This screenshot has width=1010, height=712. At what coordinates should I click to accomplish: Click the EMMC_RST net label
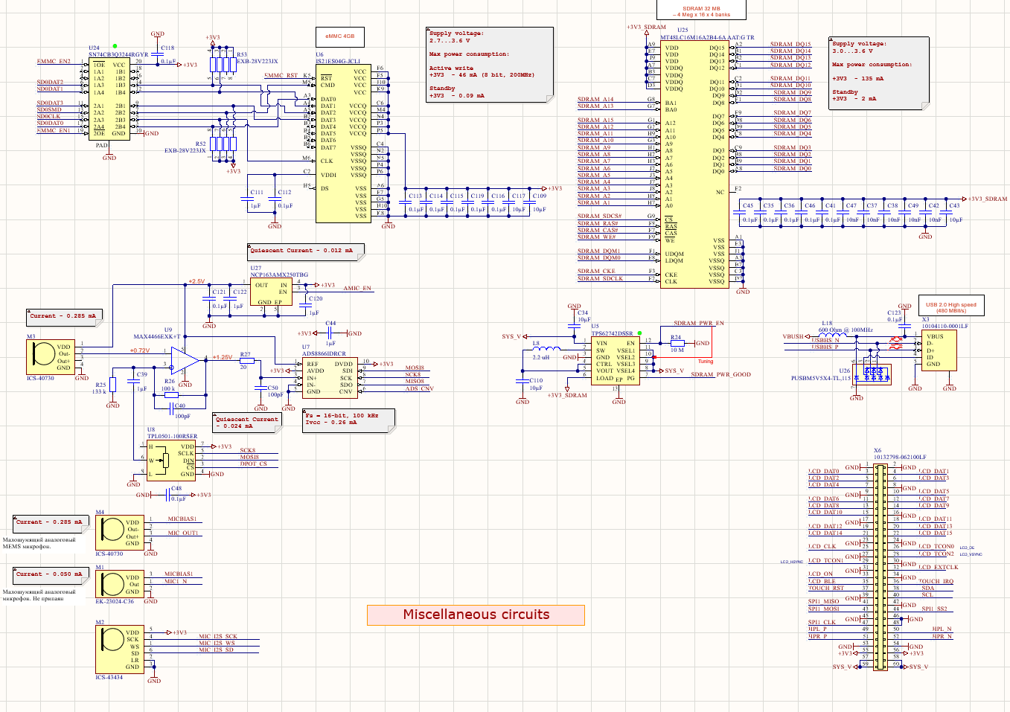[x=281, y=75]
